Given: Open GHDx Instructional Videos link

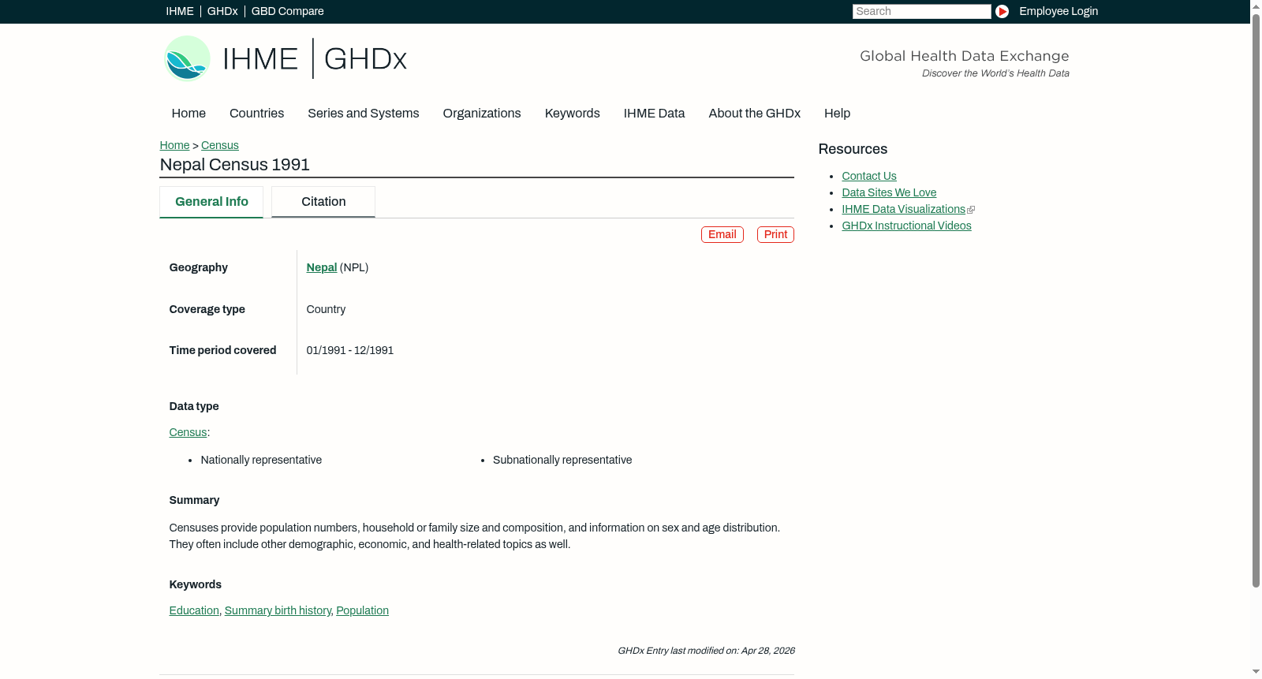Looking at the screenshot, I should coord(906,226).
